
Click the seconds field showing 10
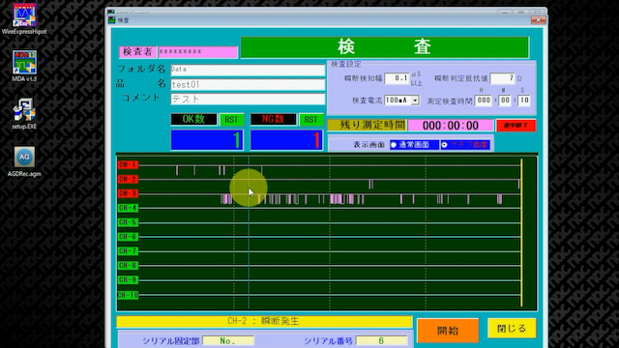point(524,101)
